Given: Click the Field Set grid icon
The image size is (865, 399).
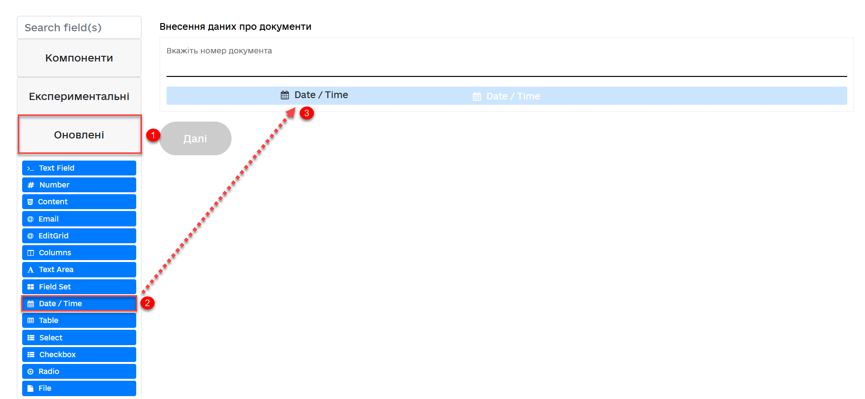Looking at the screenshot, I should click(x=31, y=287).
